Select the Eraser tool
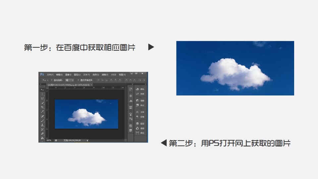 (42, 134)
